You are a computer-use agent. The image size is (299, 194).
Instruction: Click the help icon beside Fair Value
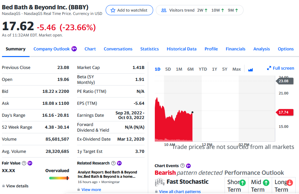click(24, 163)
